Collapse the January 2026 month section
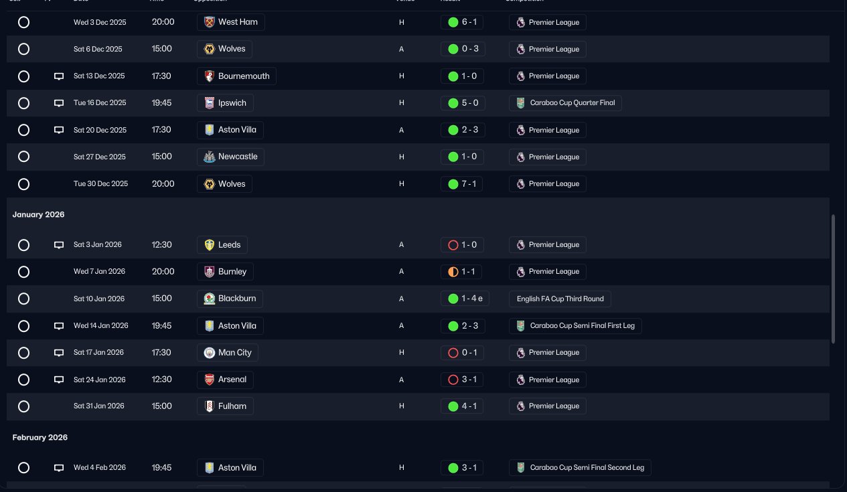Viewport: 847px width, 492px height. pyautogui.click(x=38, y=215)
